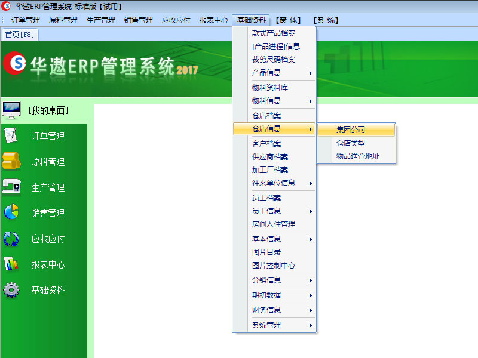Select 图片目录 menu entry

[x=274, y=252]
